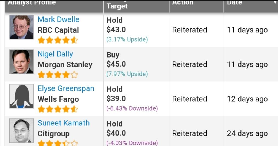Sort by the Action column header
This screenshot has width=278, height=146.
[183, 3]
